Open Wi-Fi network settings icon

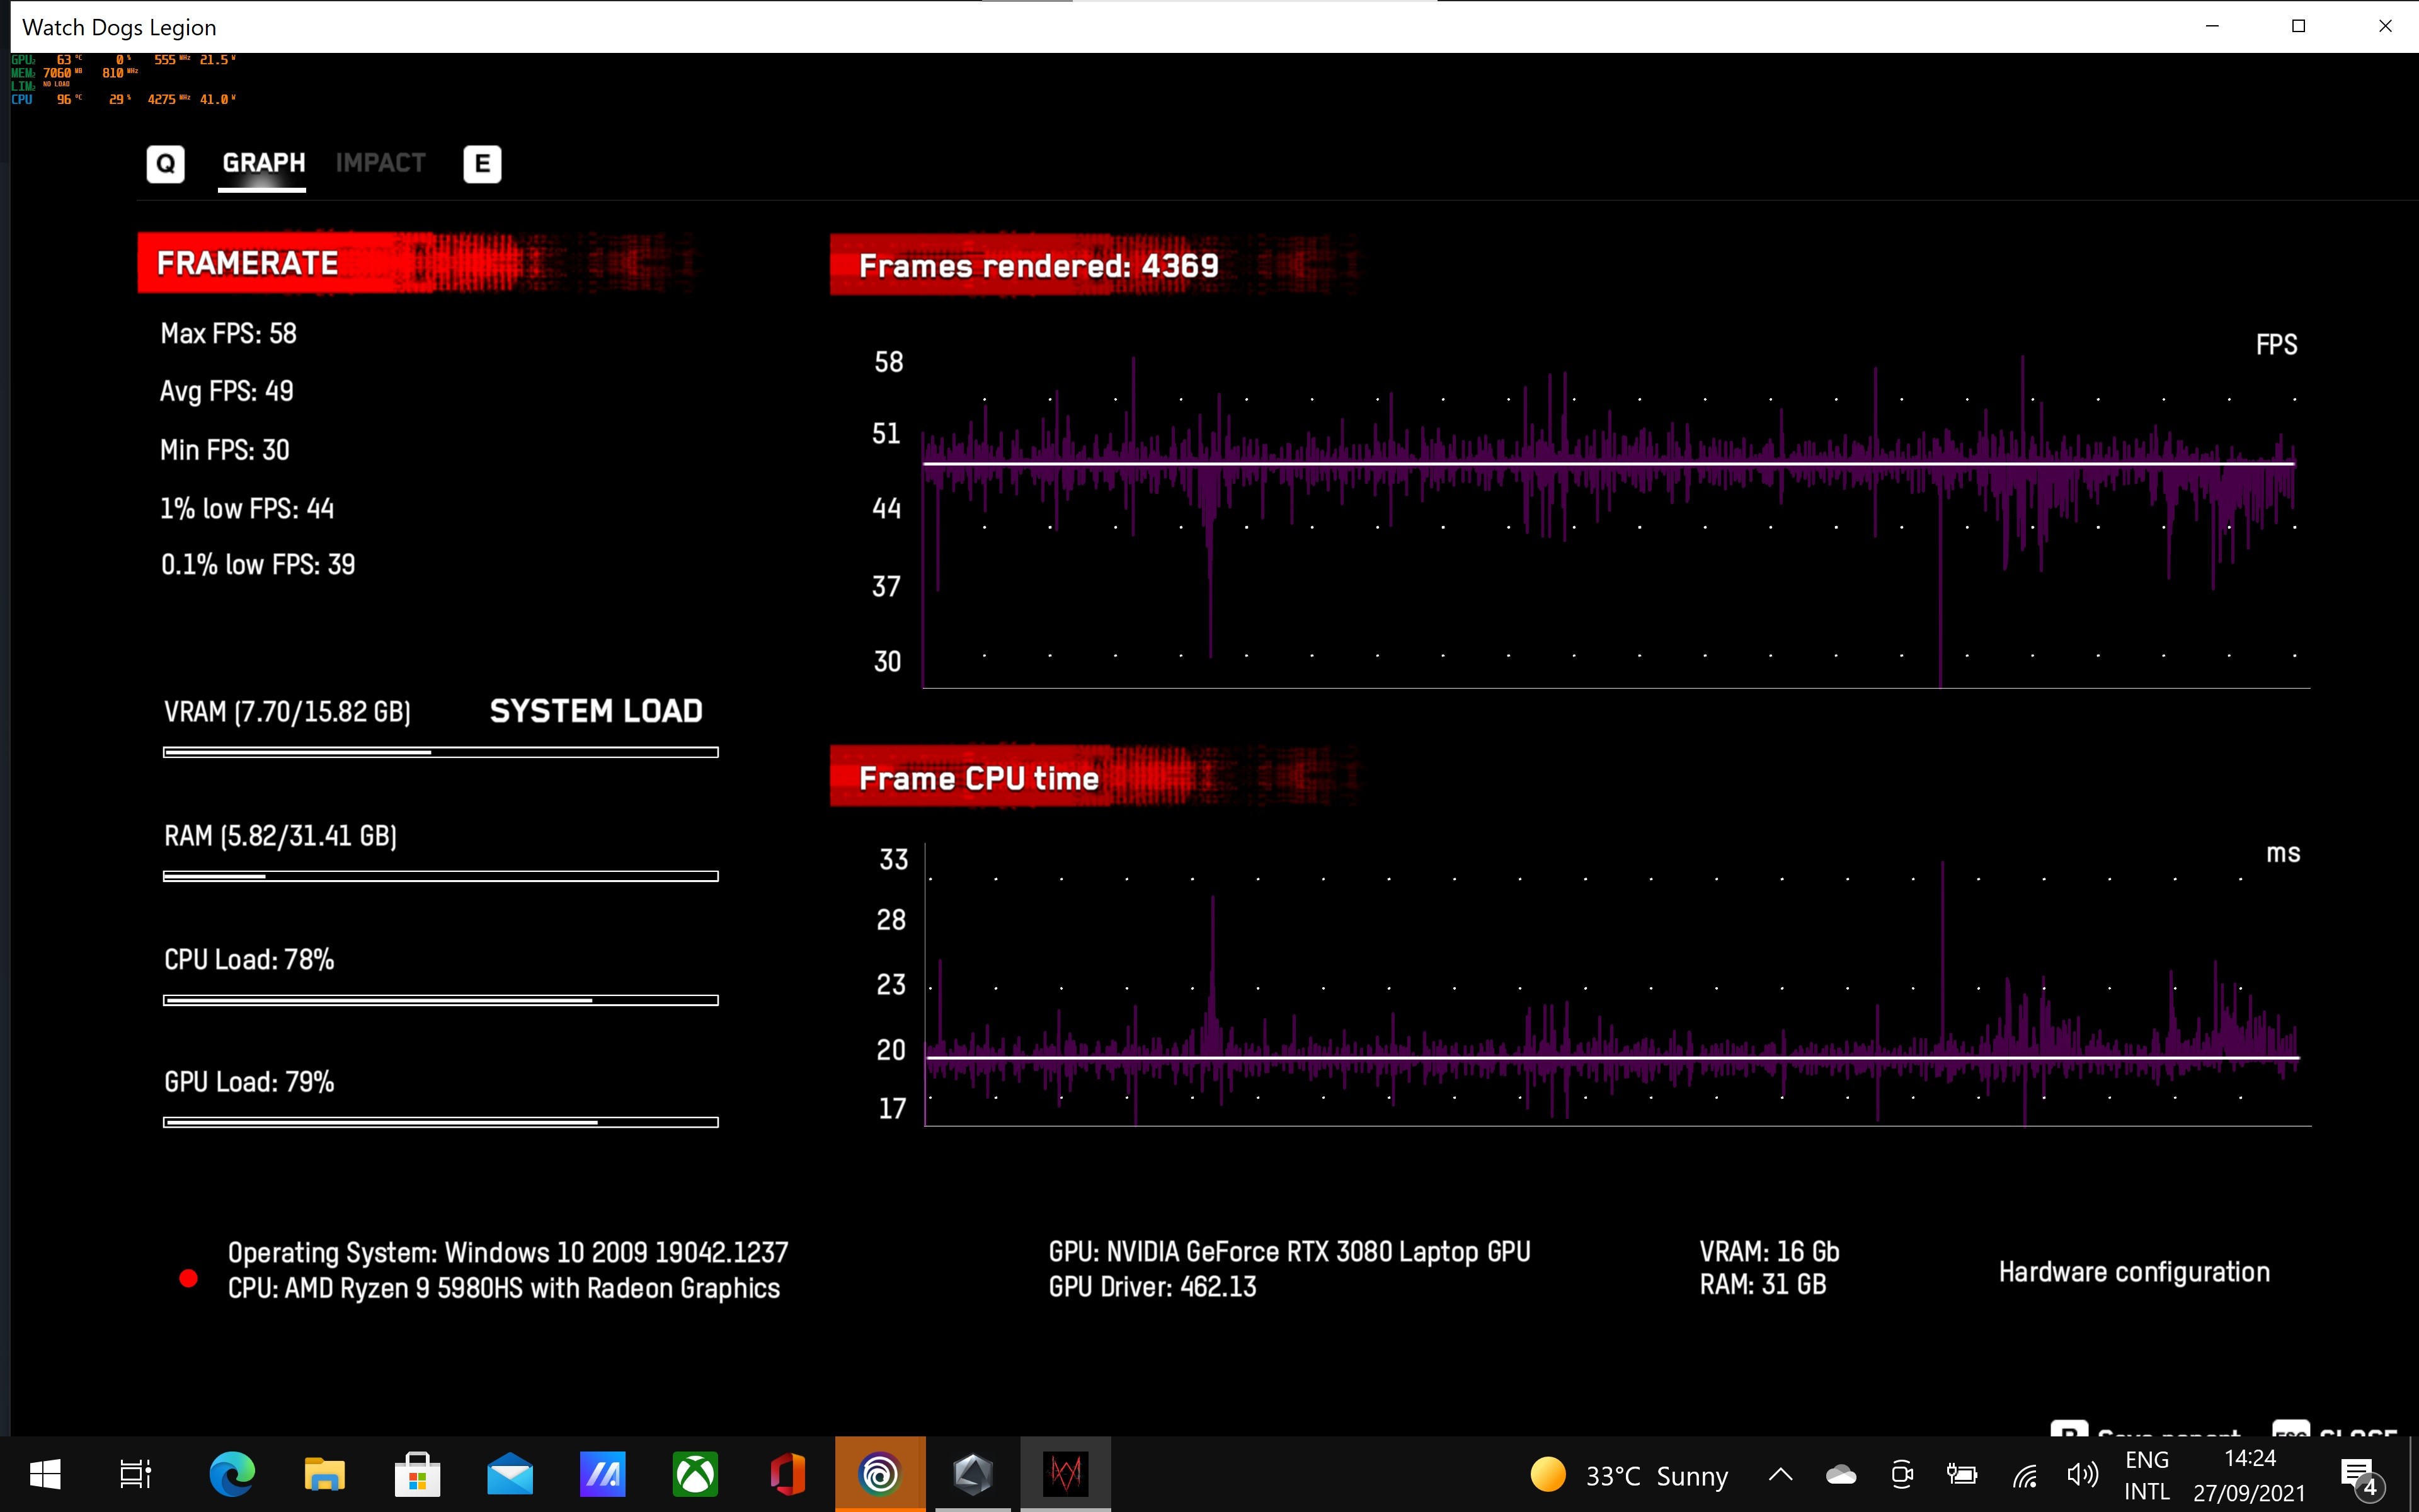(x=2024, y=1475)
